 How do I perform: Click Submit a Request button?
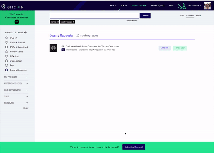pyautogui.click(x=134, y=147)
